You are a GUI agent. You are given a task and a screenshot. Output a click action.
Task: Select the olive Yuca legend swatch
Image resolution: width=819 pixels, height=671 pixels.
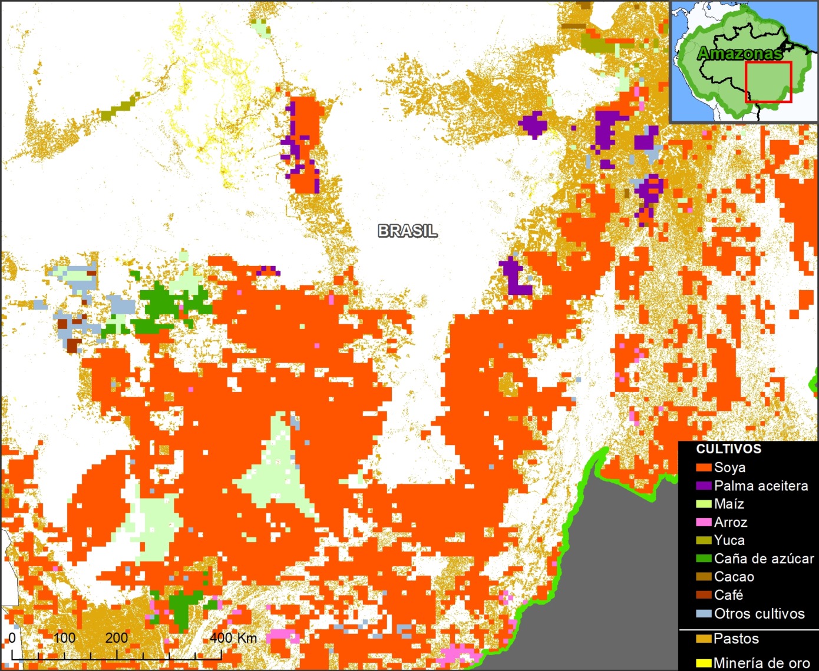point(704,541)
